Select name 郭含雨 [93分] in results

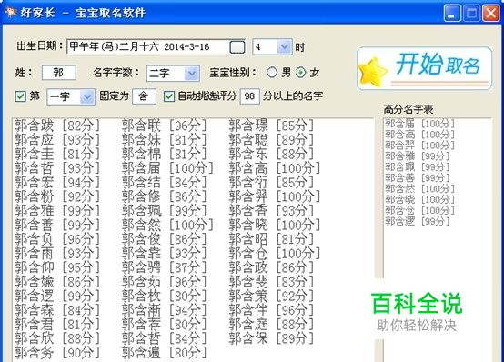point(57,254)
